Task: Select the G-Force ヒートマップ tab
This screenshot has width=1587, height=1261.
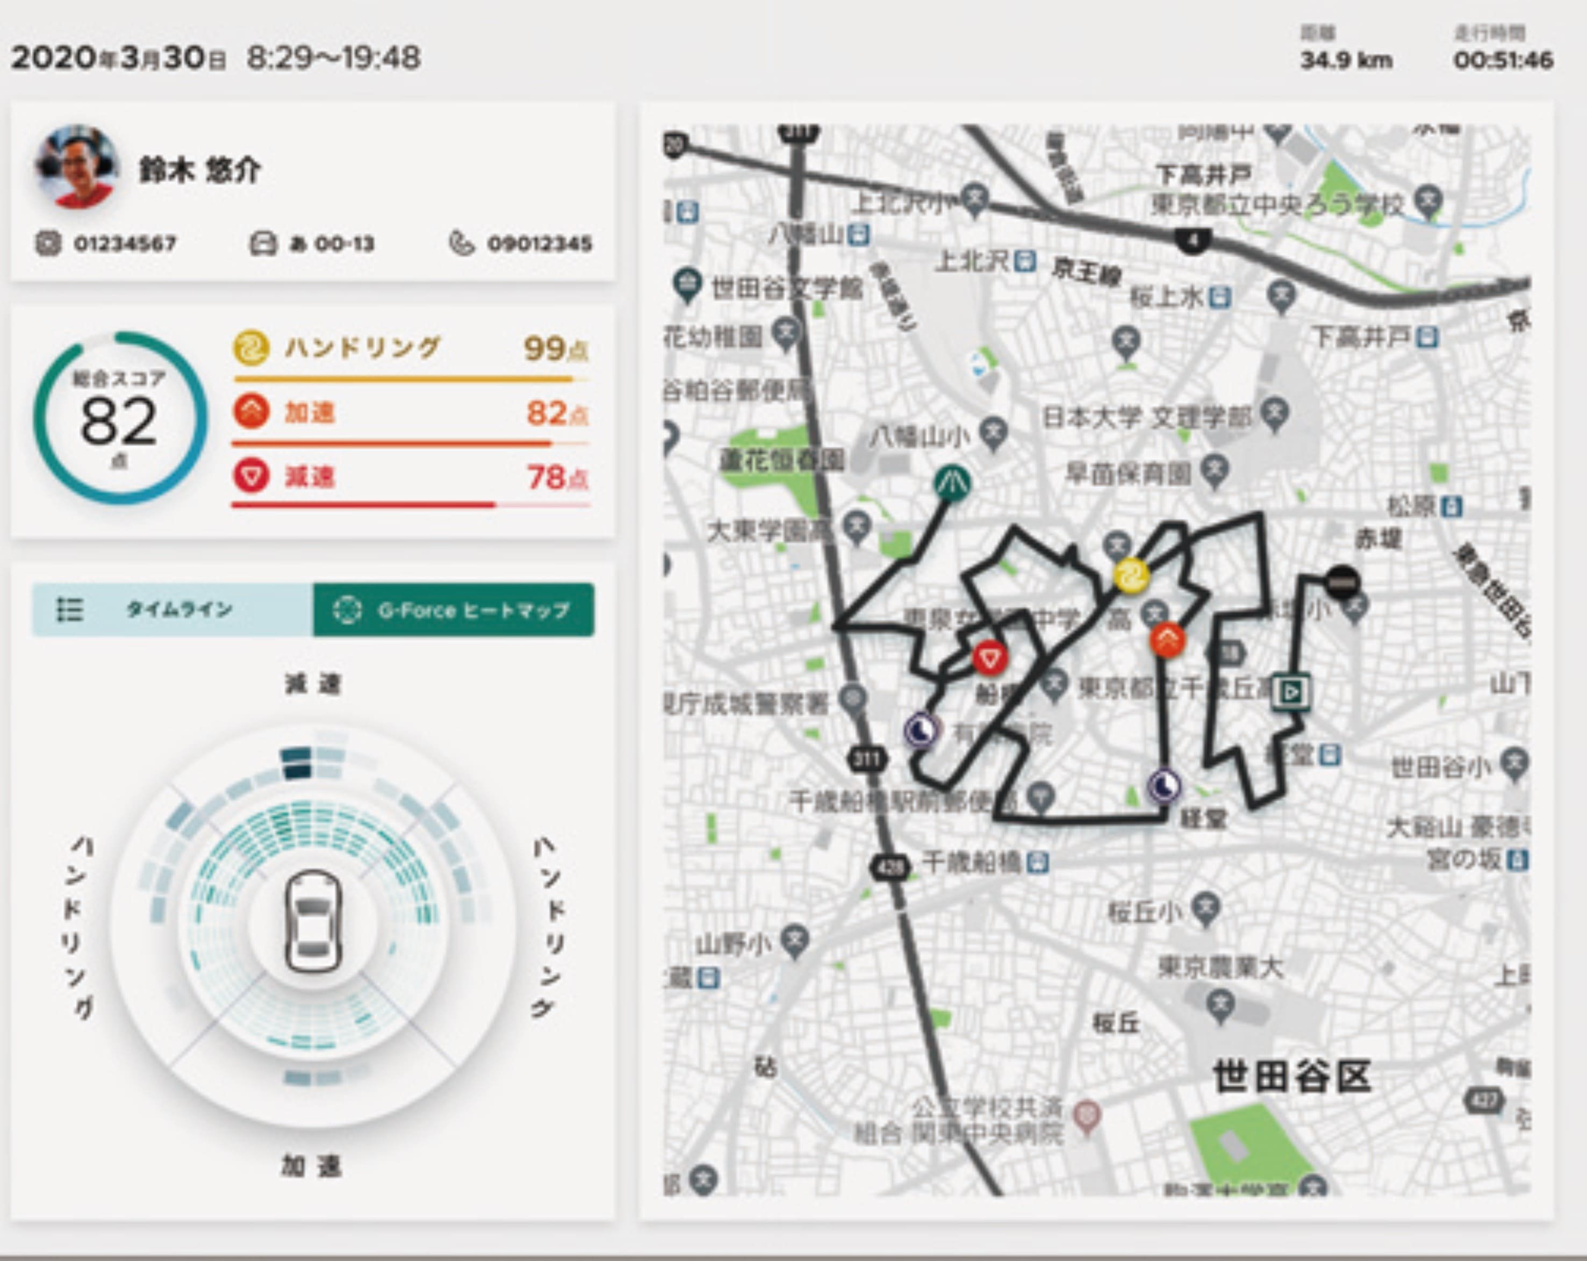Action: coord(454,610)
